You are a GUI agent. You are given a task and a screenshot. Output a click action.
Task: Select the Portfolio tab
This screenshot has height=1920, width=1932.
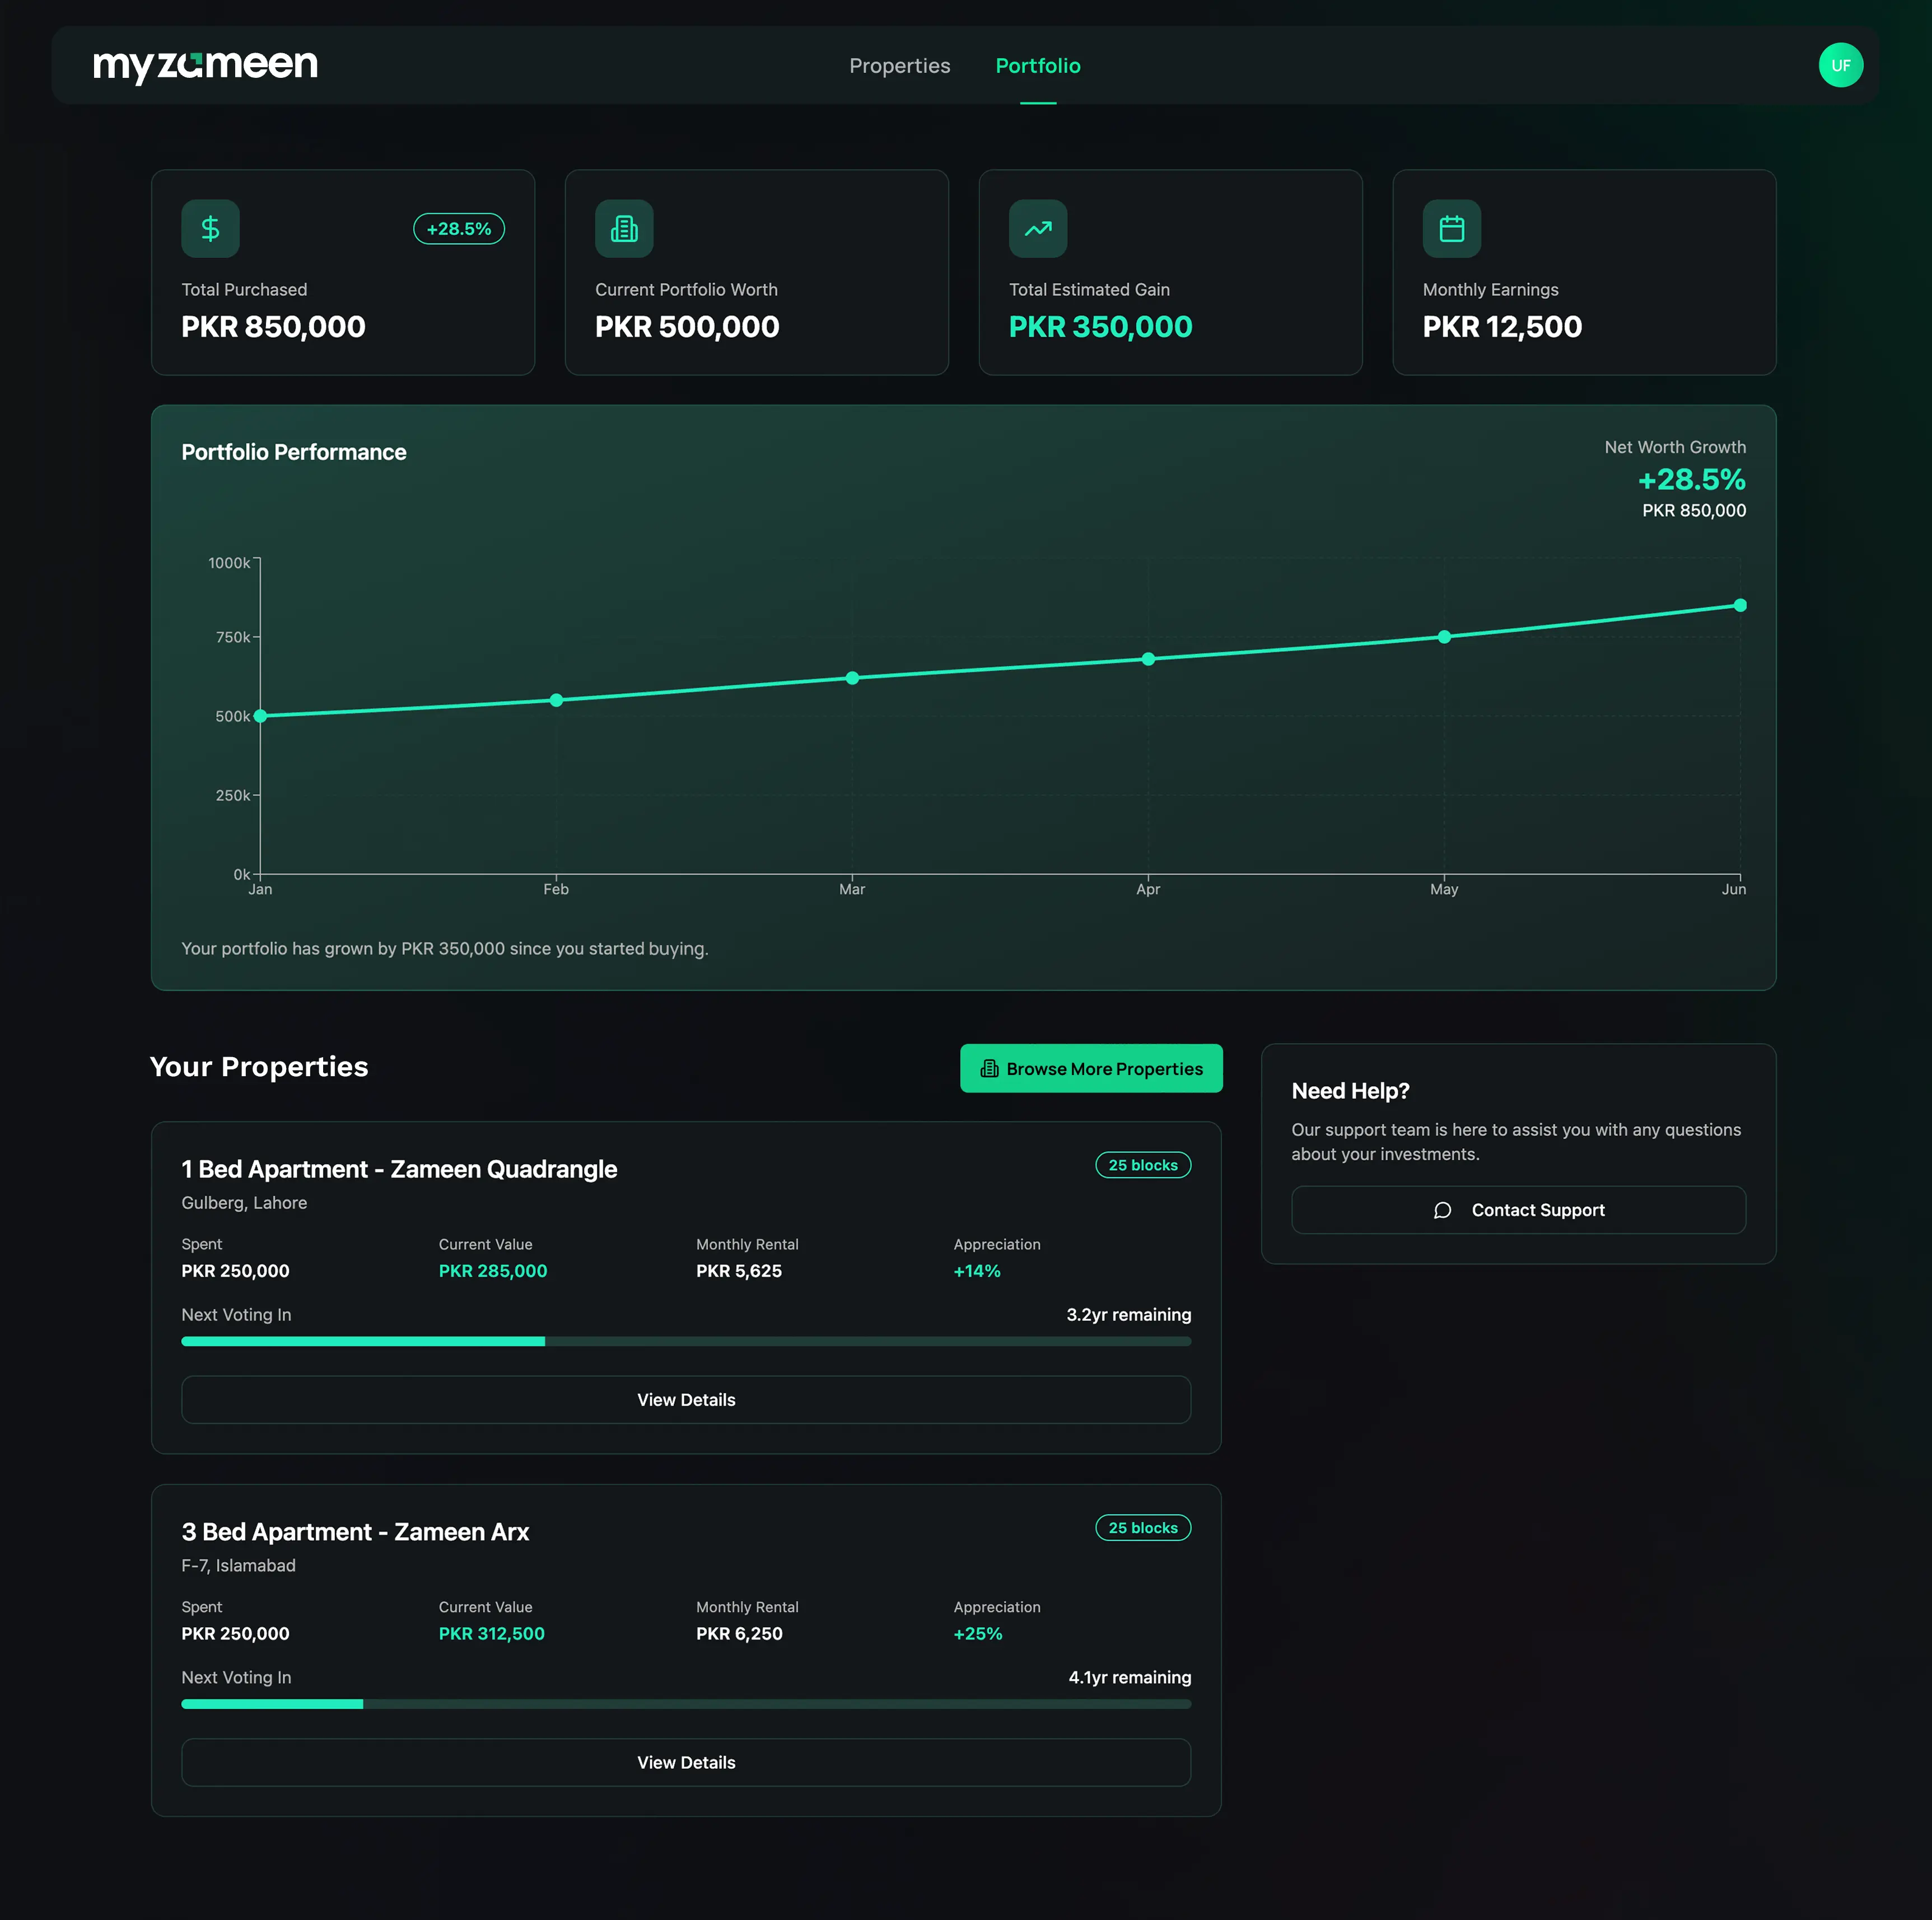click(1037, 65)
